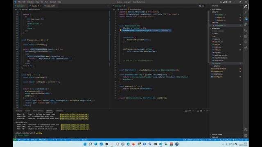Open Windows taskbar search

tap(90, 144)
